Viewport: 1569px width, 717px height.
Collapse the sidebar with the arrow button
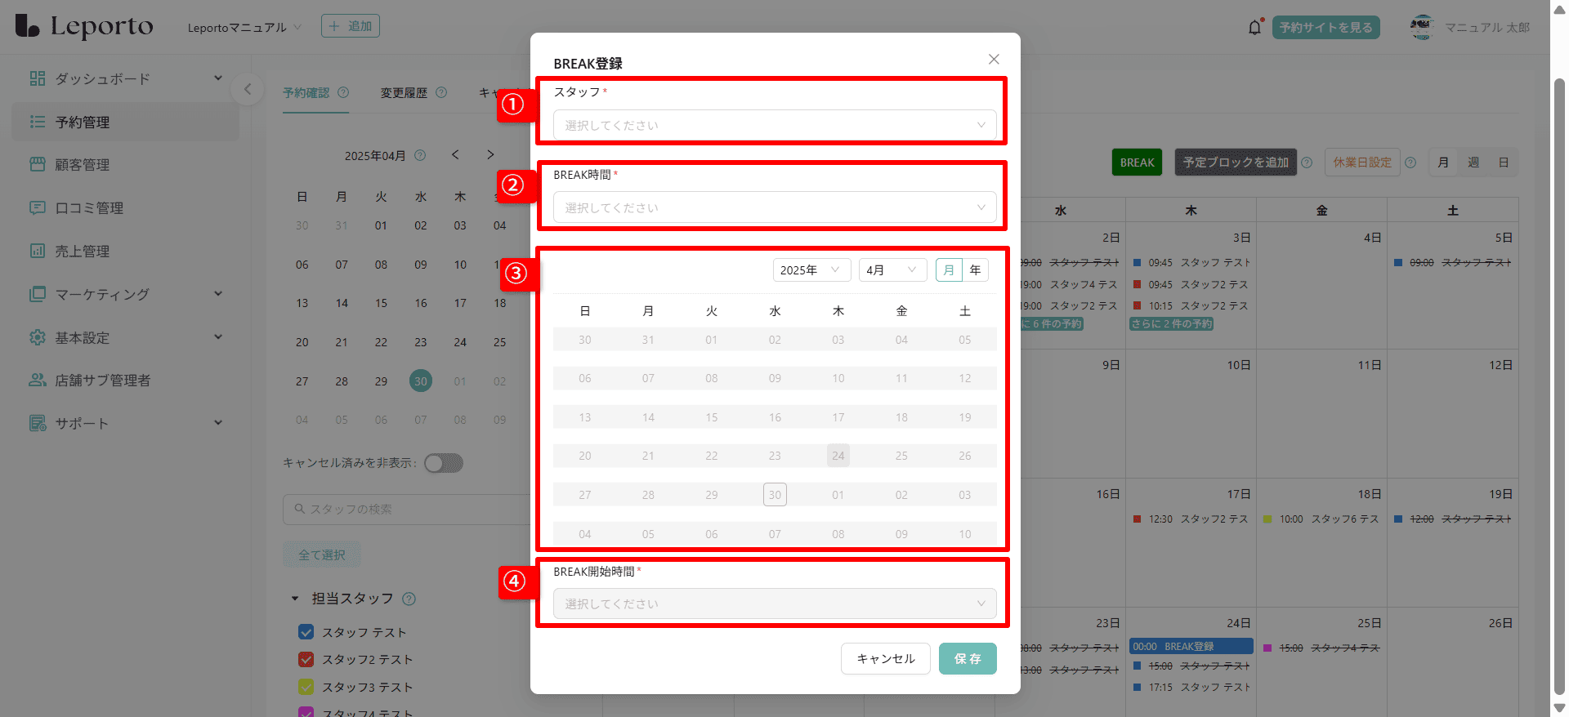coord(247,88)
